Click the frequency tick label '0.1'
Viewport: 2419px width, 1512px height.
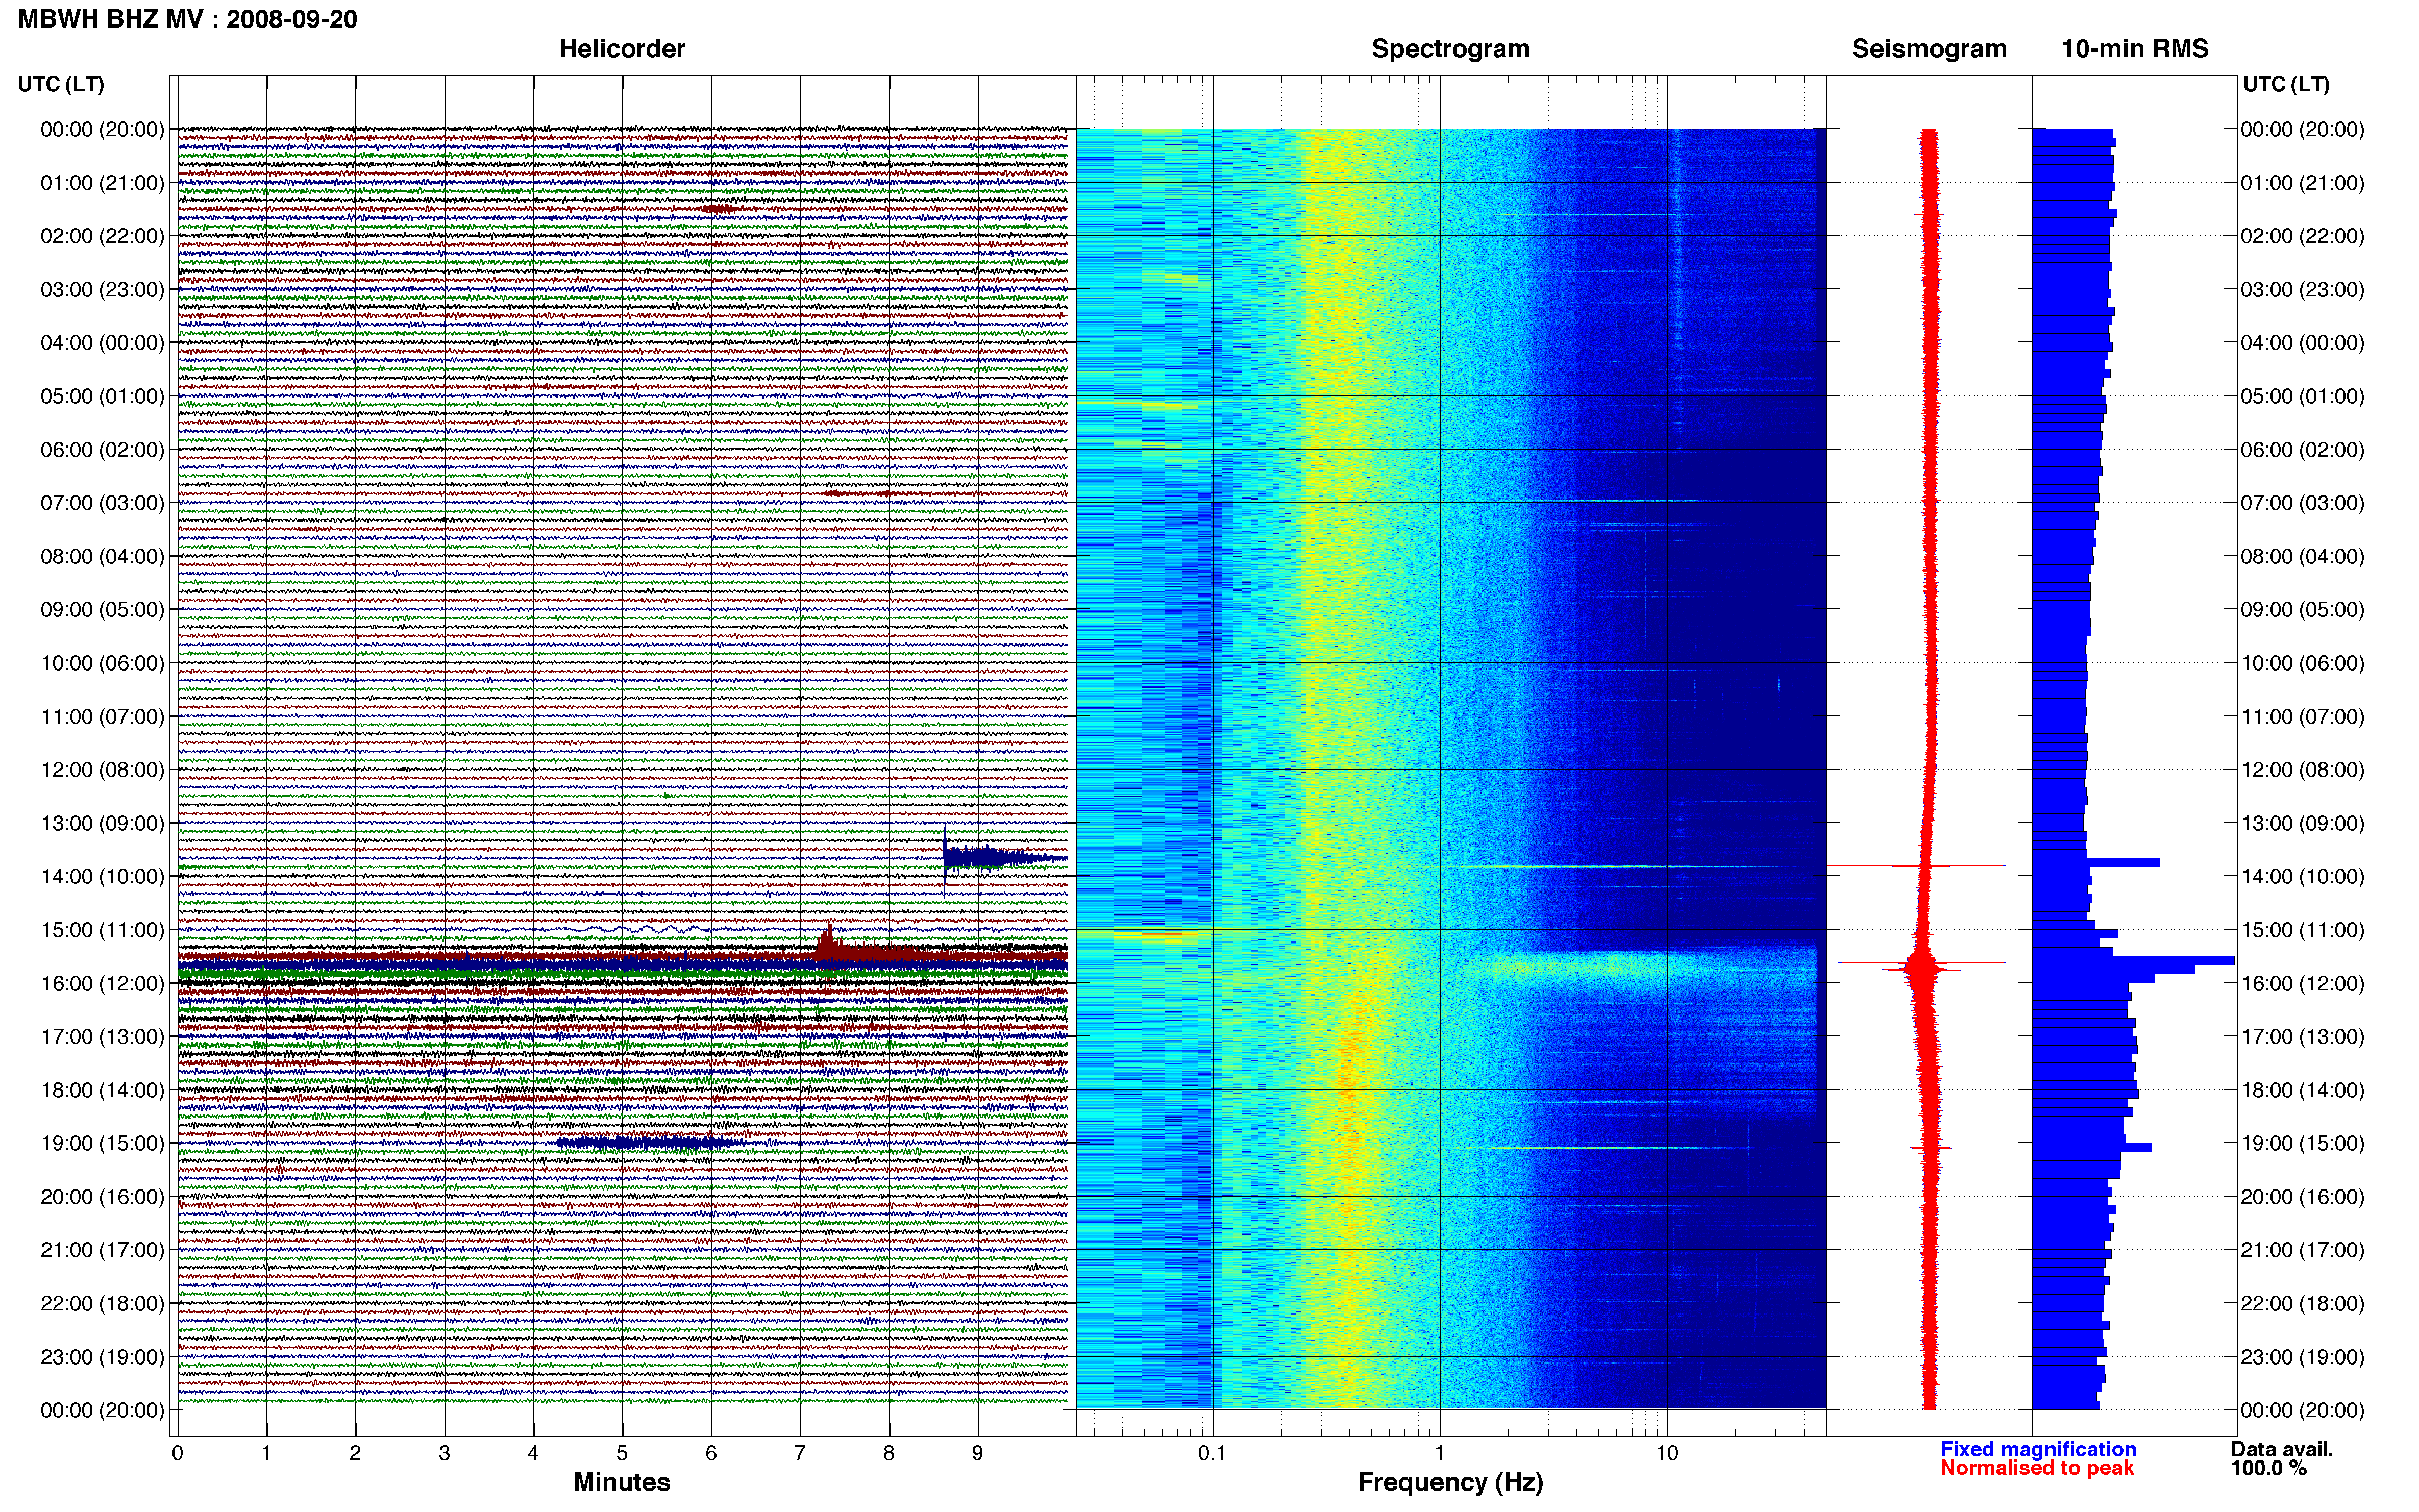coord(1212,1453)
